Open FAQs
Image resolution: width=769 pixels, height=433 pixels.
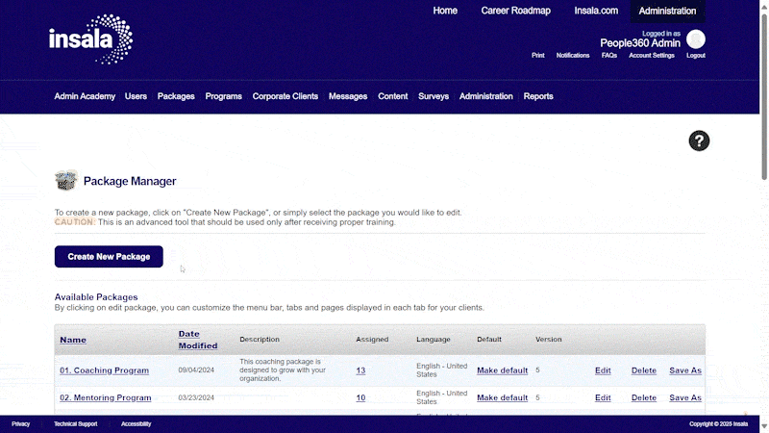pos(609,56)
